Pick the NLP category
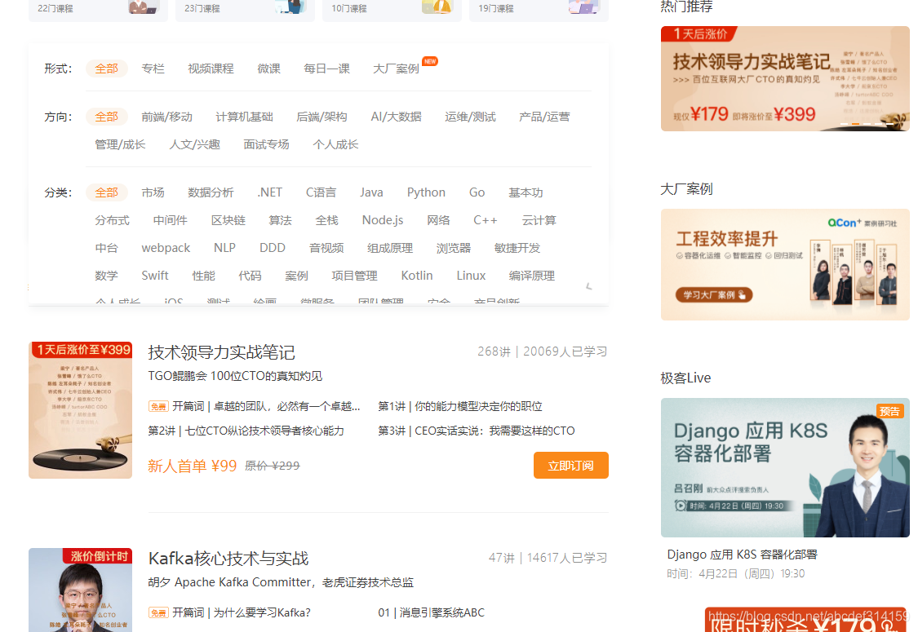 (225, 248)
